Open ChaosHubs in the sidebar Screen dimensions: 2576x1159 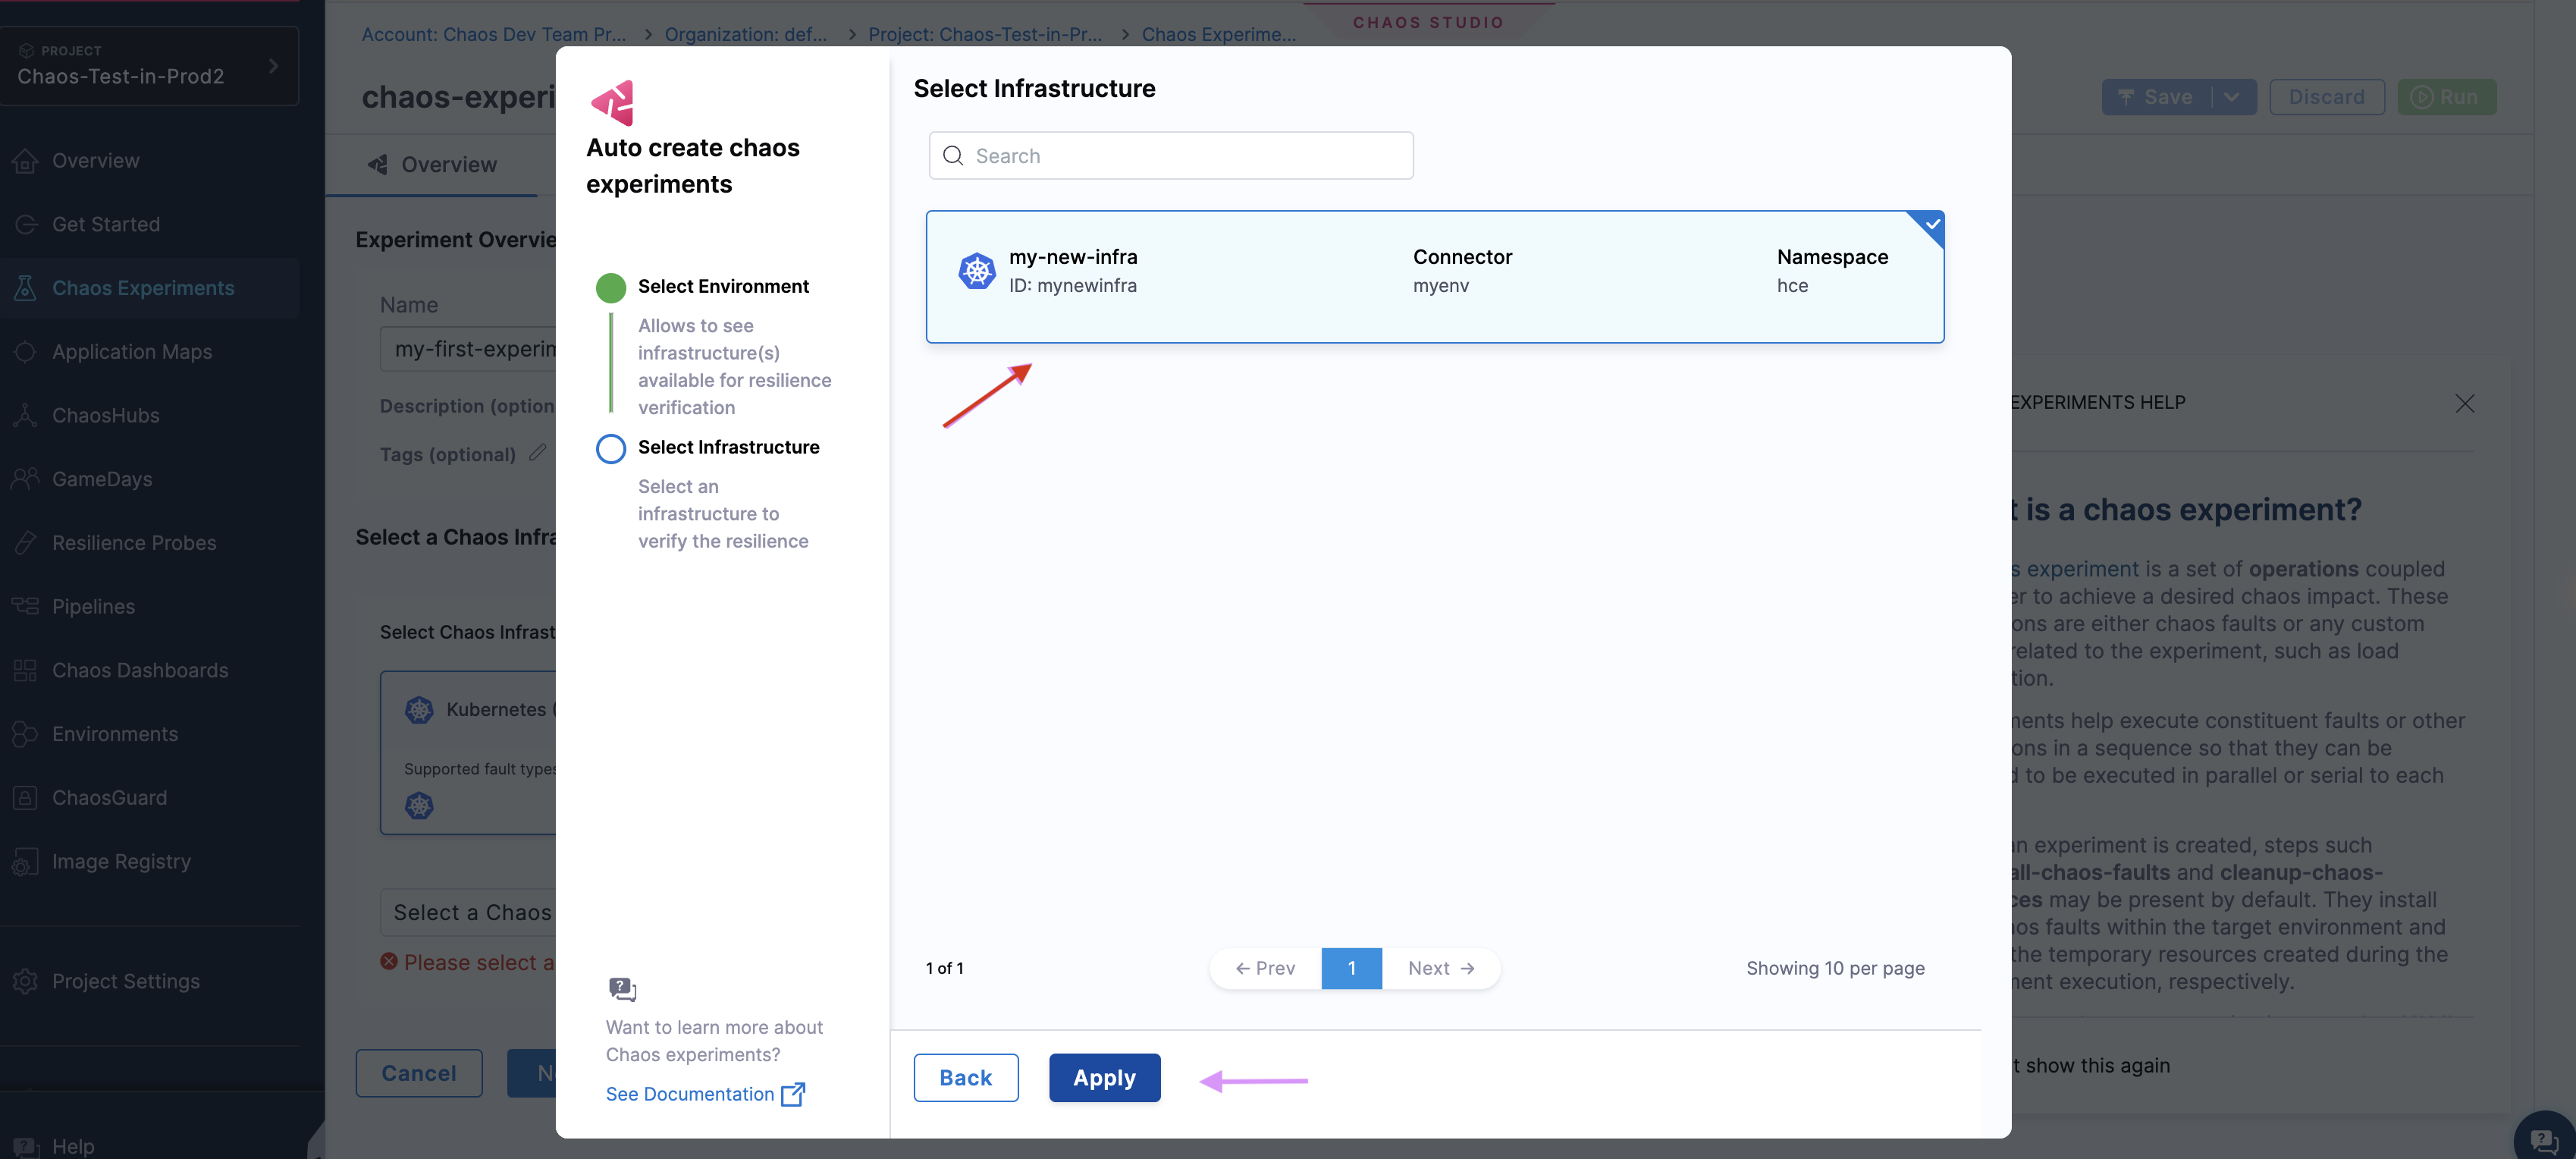point(106,415)
